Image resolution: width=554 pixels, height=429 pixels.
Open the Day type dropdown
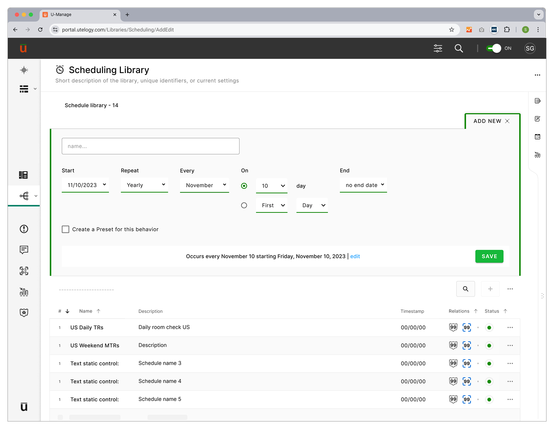click(x=312, y=205)
